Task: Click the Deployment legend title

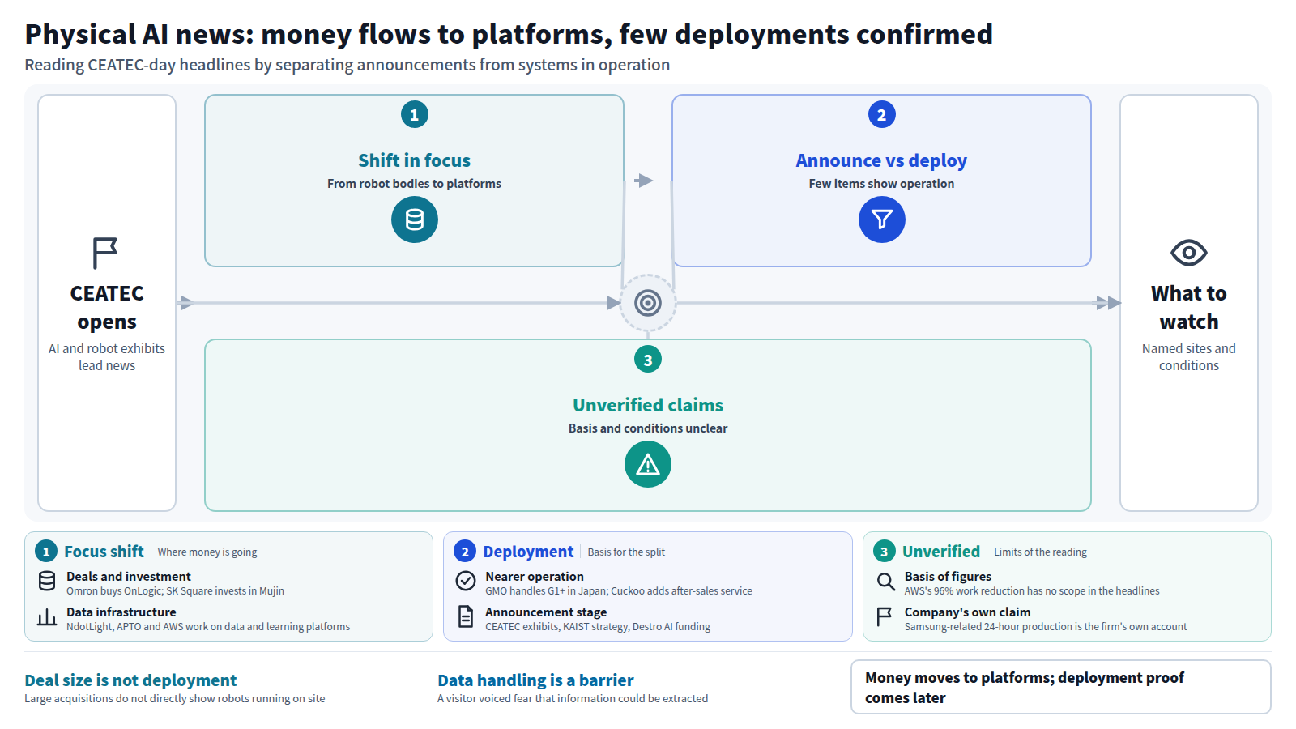Action: [x=528, y=552]
